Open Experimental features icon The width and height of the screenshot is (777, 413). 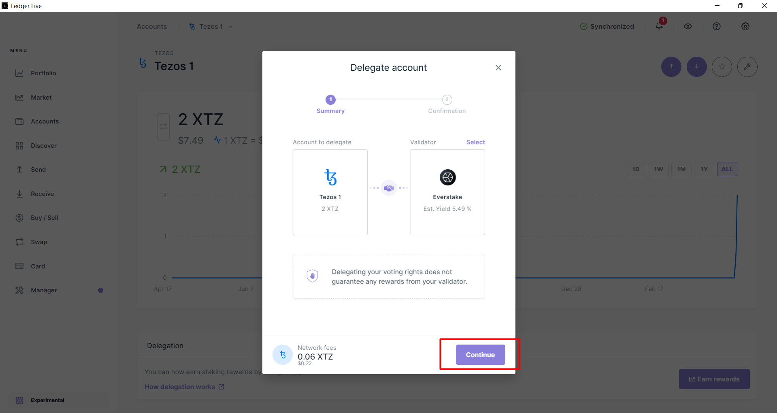pos(19,400)
